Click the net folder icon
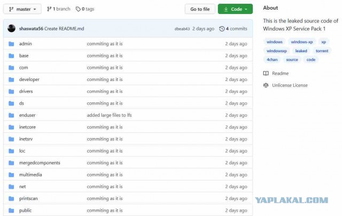Image resolution: width=342 pixels, height=216 pixels. 11,187
